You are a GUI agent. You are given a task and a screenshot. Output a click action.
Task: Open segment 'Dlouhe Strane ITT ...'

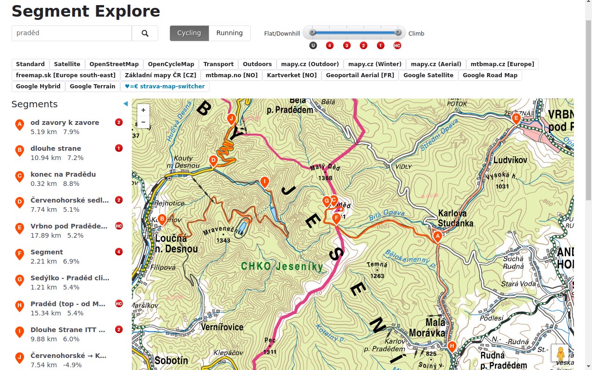click(68, 330)
